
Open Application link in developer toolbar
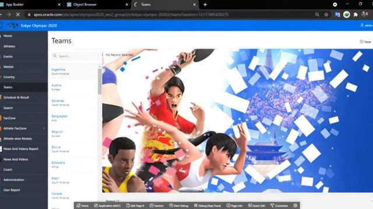tap(107, 206)
